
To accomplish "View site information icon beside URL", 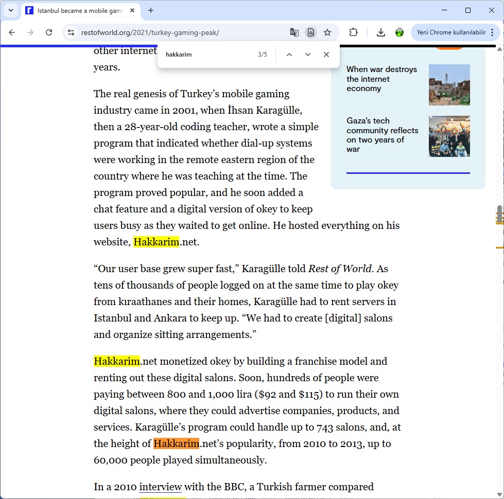I will [x=71, y=32].
